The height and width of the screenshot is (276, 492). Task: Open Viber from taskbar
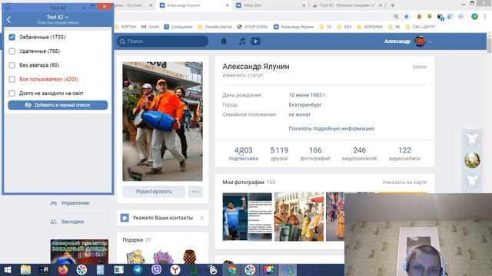click(x=156, y=270)
